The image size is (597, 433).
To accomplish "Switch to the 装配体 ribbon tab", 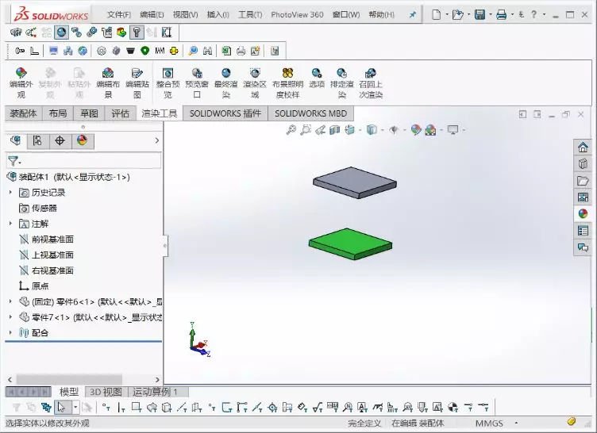I will pyautogui.click(x=23, y=113).
